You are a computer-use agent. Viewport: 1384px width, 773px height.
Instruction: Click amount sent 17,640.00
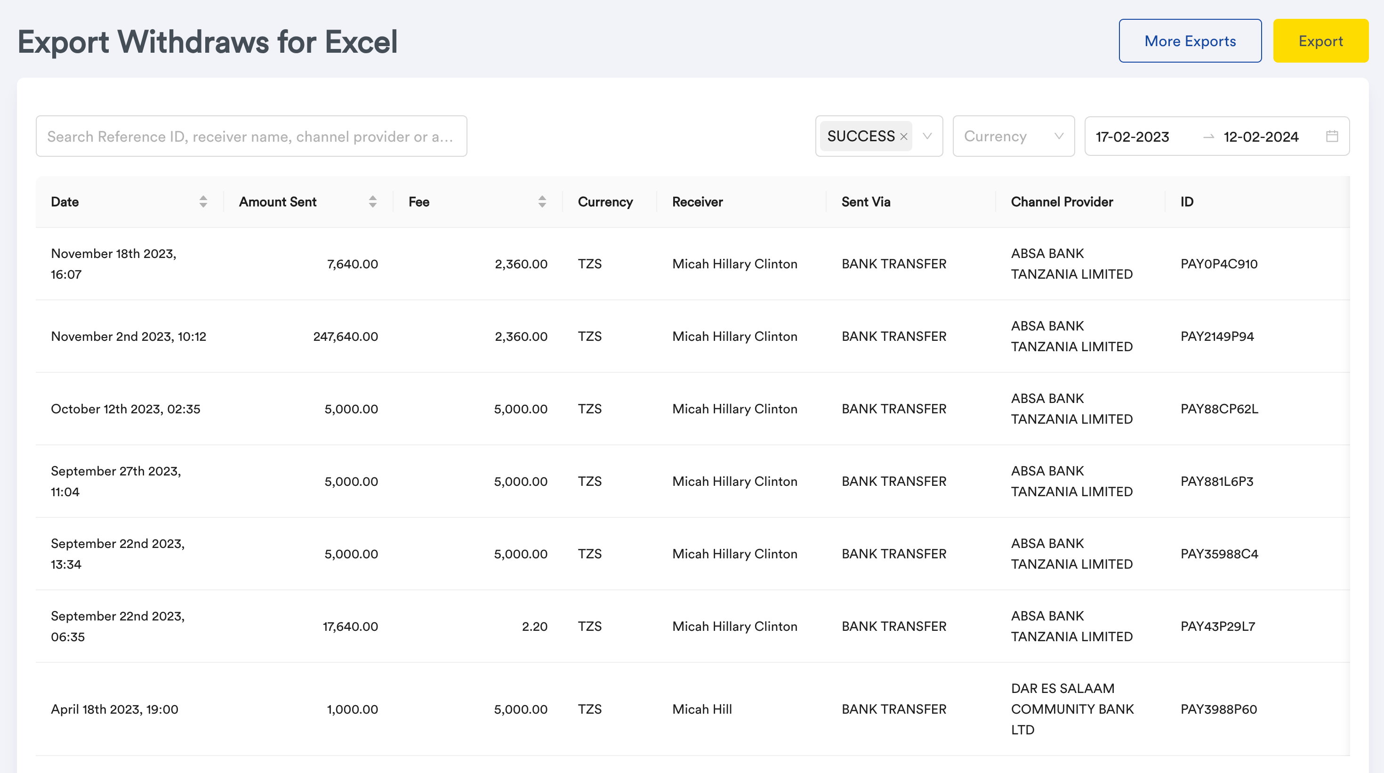tap(350, 627)
